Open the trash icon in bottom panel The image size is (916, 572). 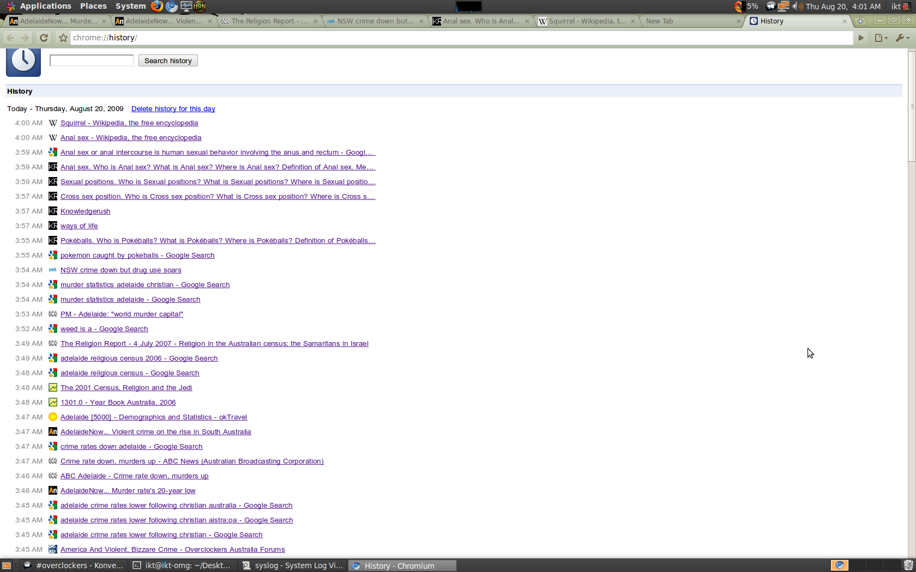pyautogui.click(x=908, y=565)
